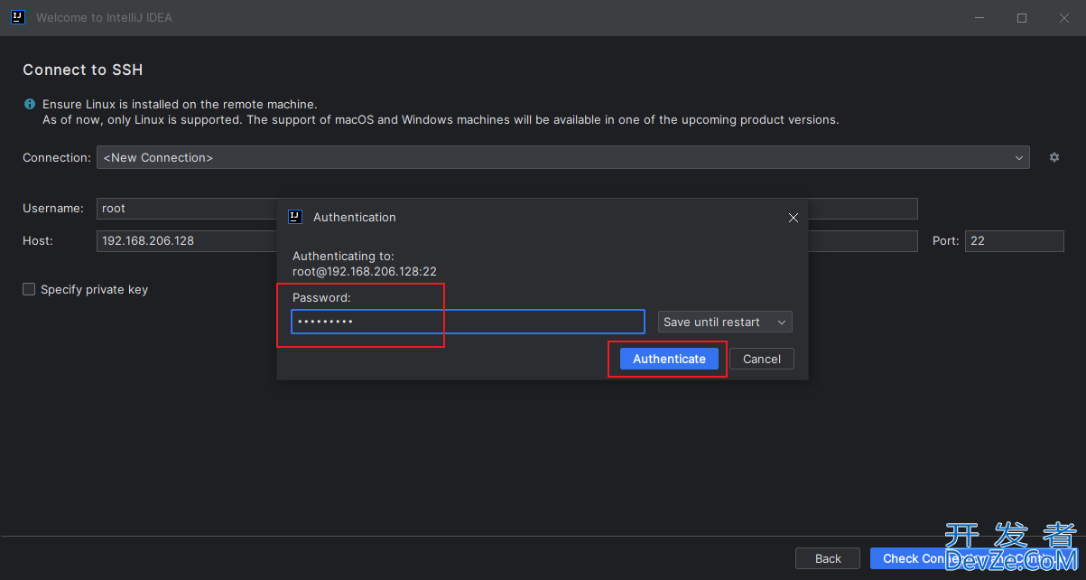Screen dimensions: 1086x580
Task: Open connection settings gear icon
Action: coord(1054,157)
